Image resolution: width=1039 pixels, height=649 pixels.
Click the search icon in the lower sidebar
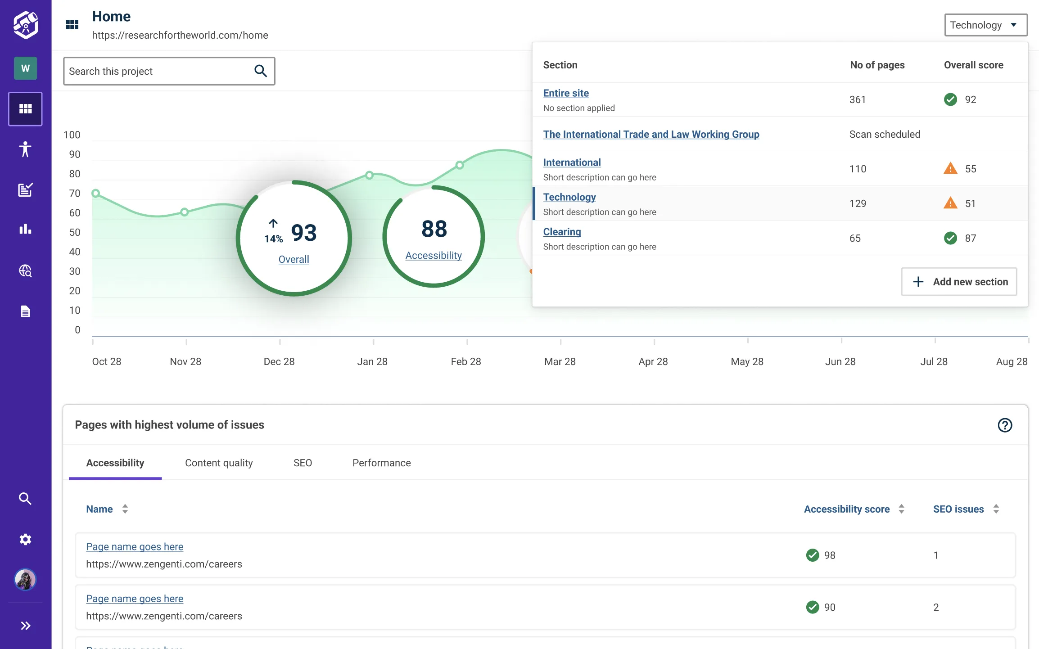[25, 498]
